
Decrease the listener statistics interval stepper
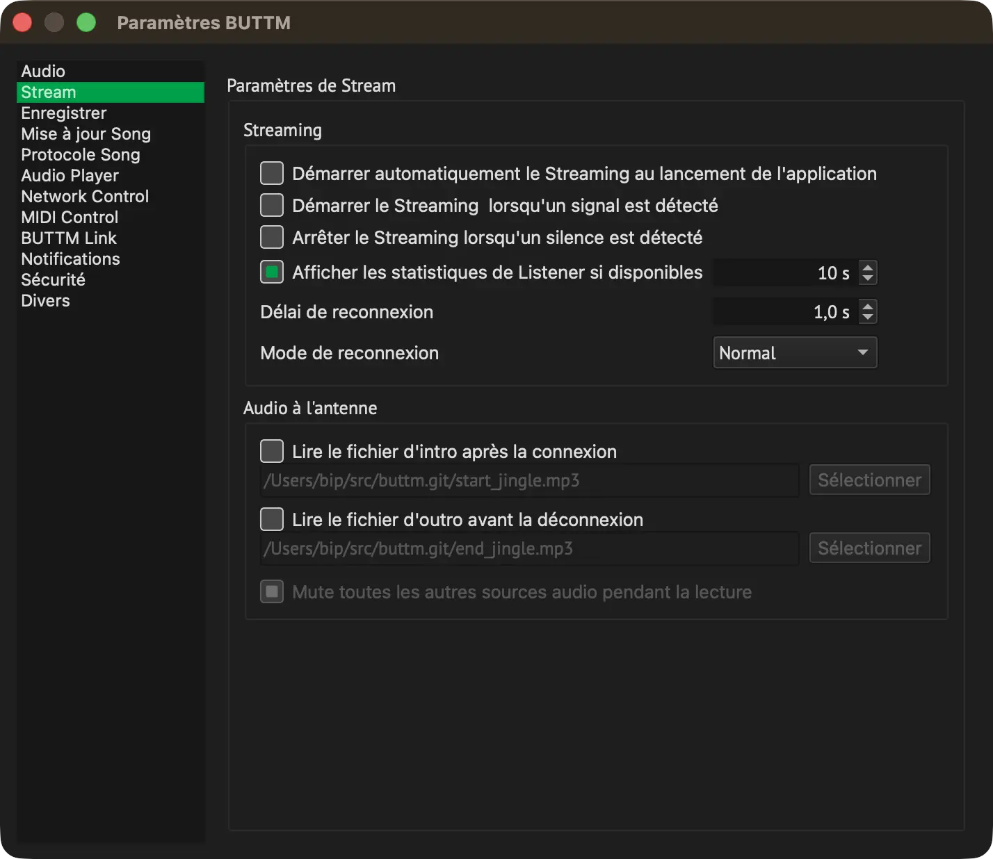click(867, 279)
